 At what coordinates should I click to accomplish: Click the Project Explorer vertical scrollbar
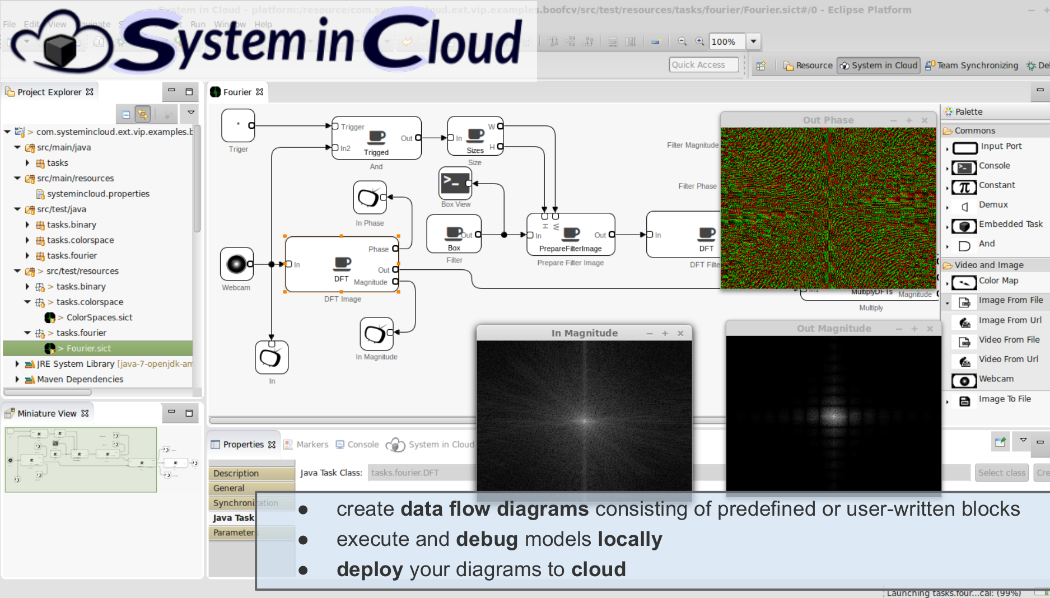[197, 179]
